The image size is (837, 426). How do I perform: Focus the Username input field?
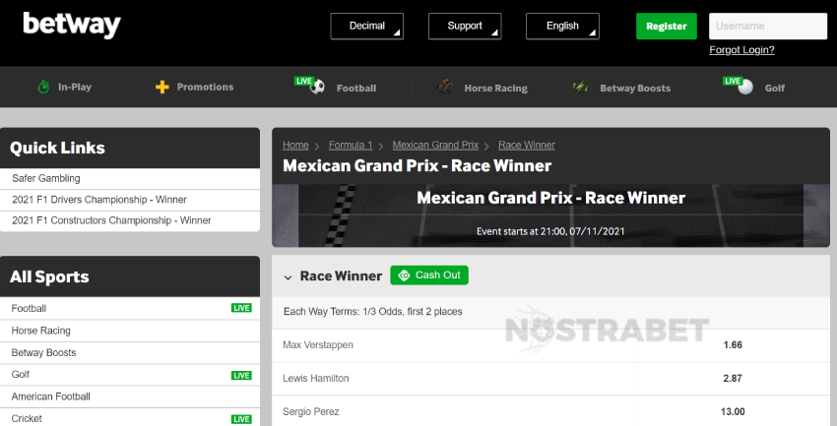(x=768, y=27)
